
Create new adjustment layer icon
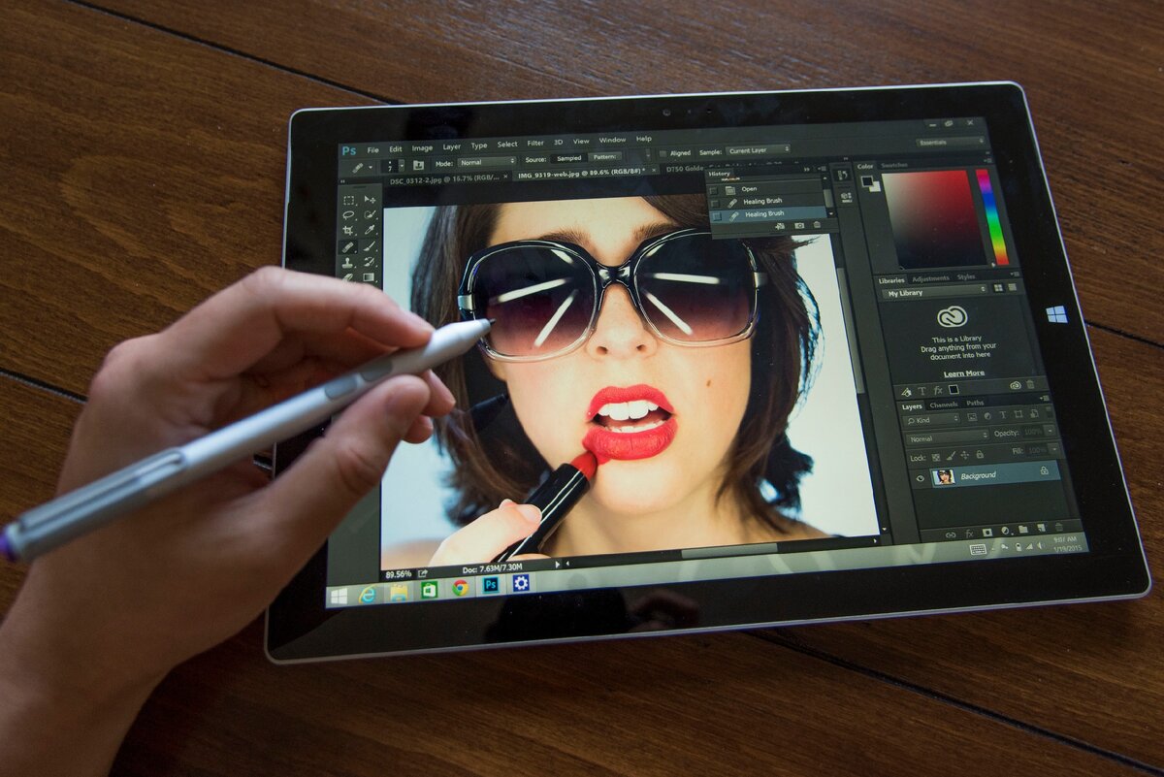click(x=1005, y=531)
